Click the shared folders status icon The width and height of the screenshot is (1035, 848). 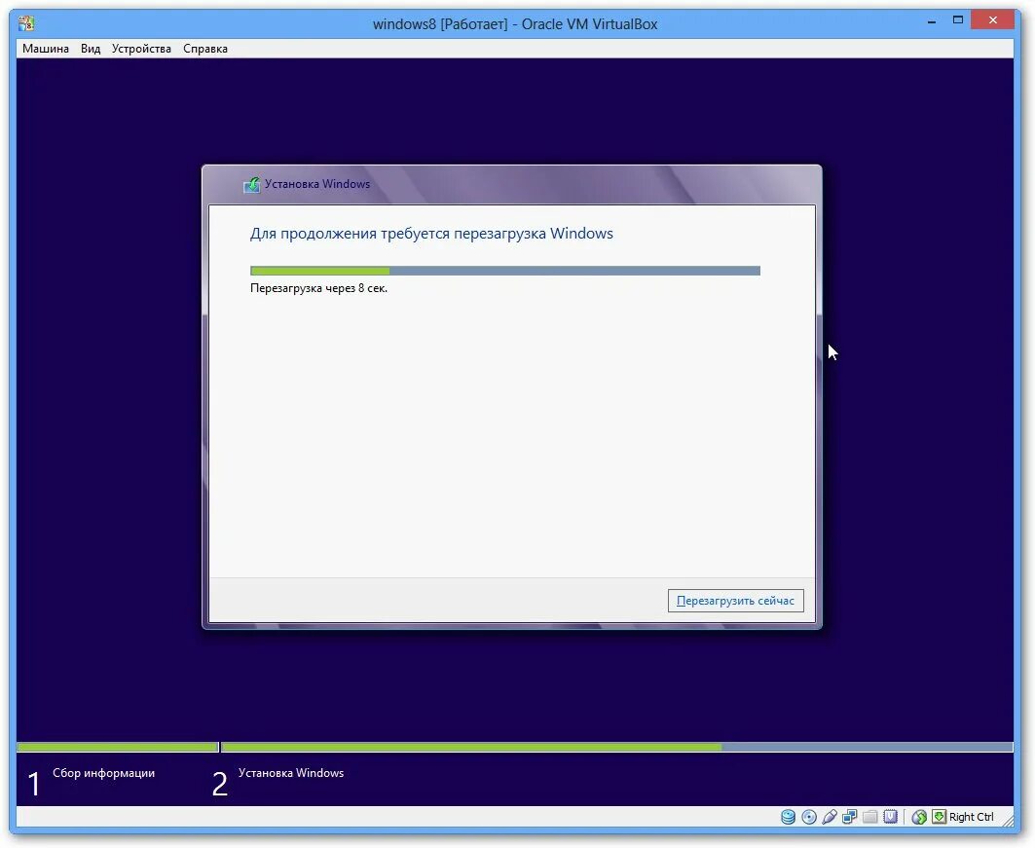click(x=870, y=817)
